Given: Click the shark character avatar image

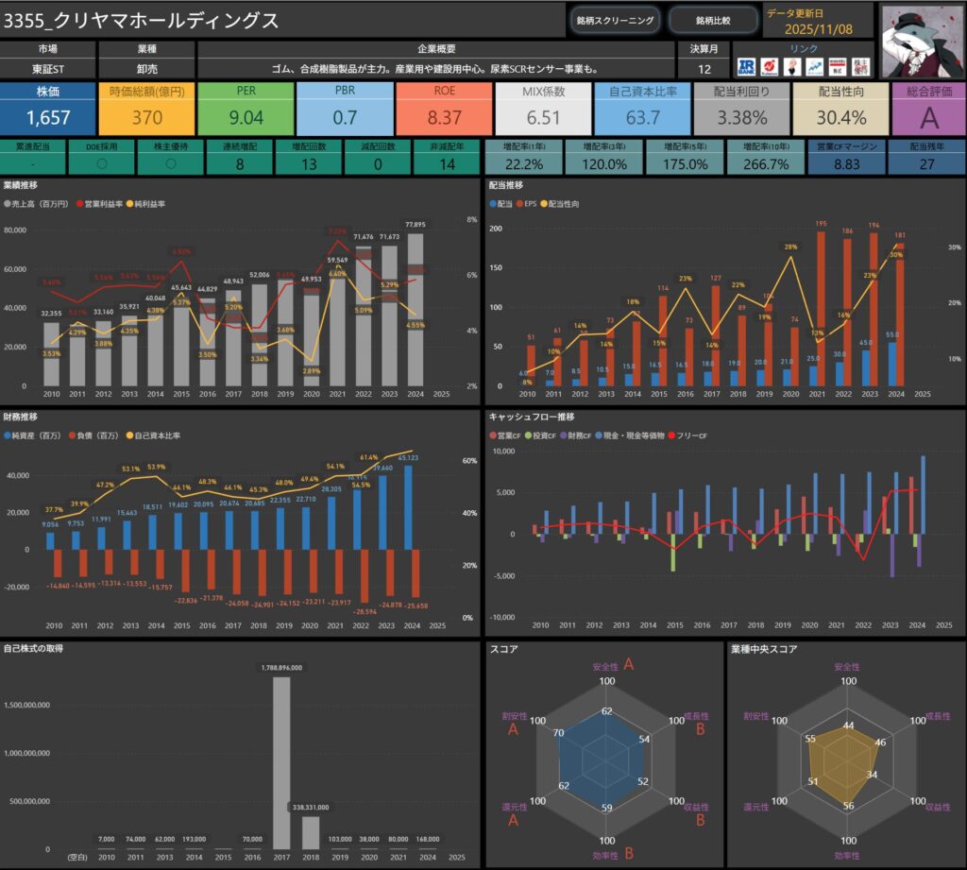Looking at the screenshot, I should coord(922,40).
